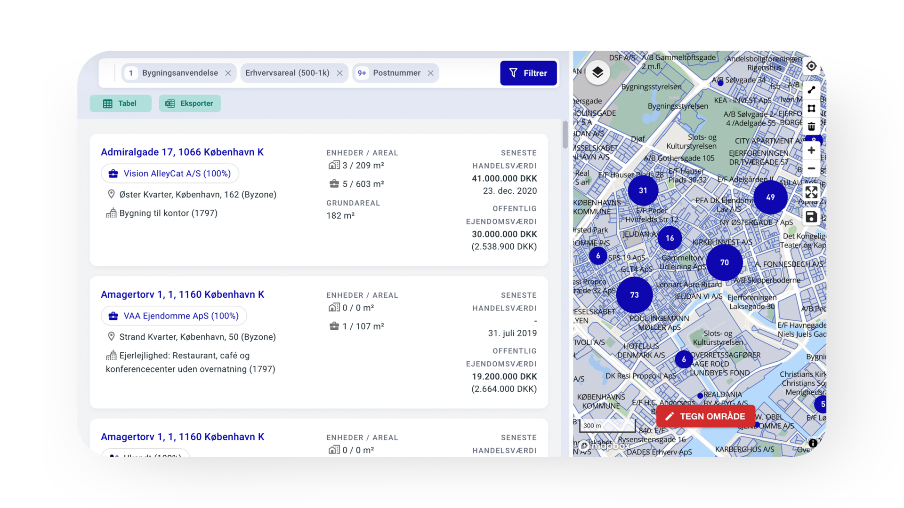904x508 pixels.
Task: Select the polygon drawing tool
Action: [x=811, y=109]
